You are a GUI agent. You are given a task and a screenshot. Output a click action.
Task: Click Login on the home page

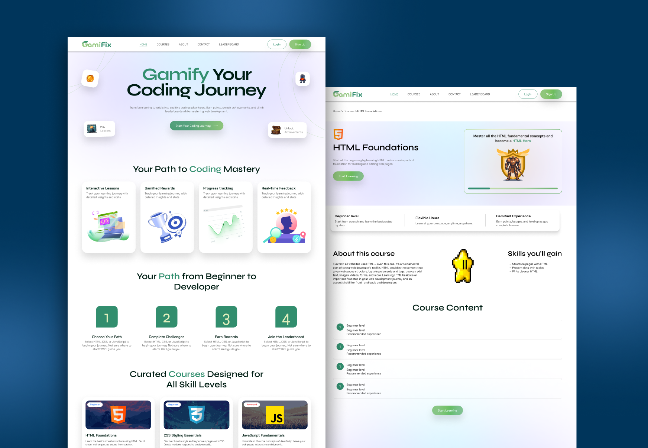(x=277, y=44)
